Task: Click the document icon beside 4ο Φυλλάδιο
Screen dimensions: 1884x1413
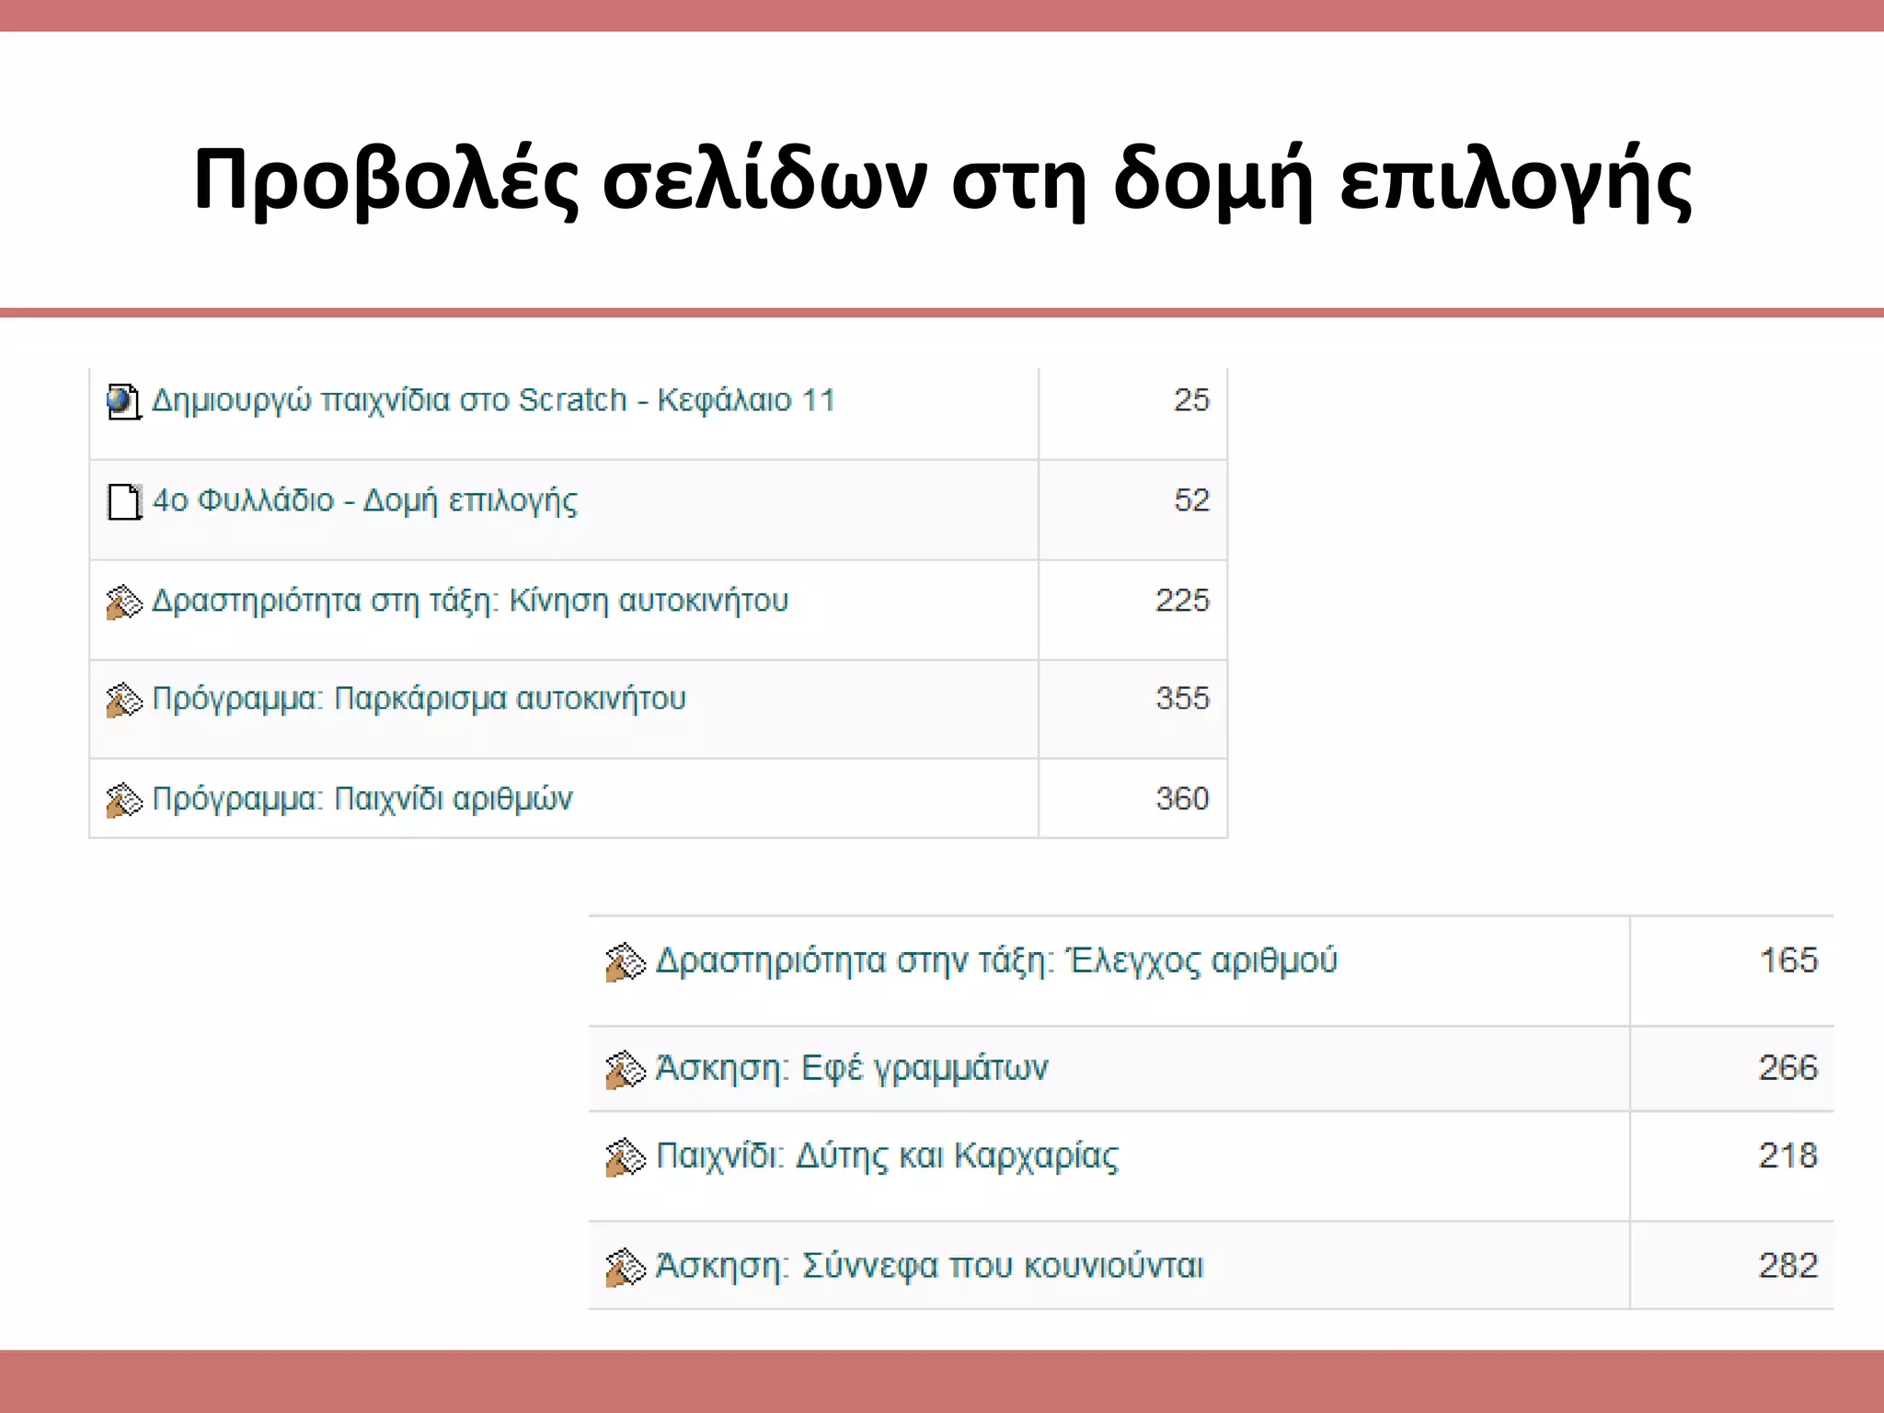Action: coord(124,502)
